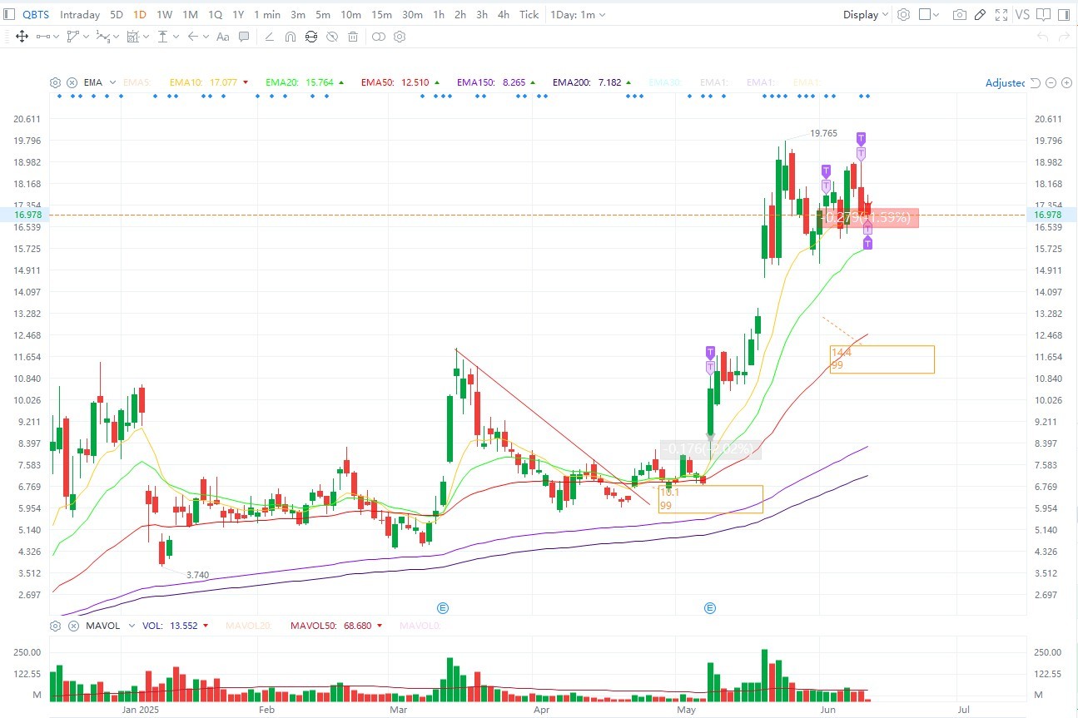Select the 1W timeframe tab
The height and width of the screenshot is (718, 1078).
pyautogui.click(x=165, y=14)
